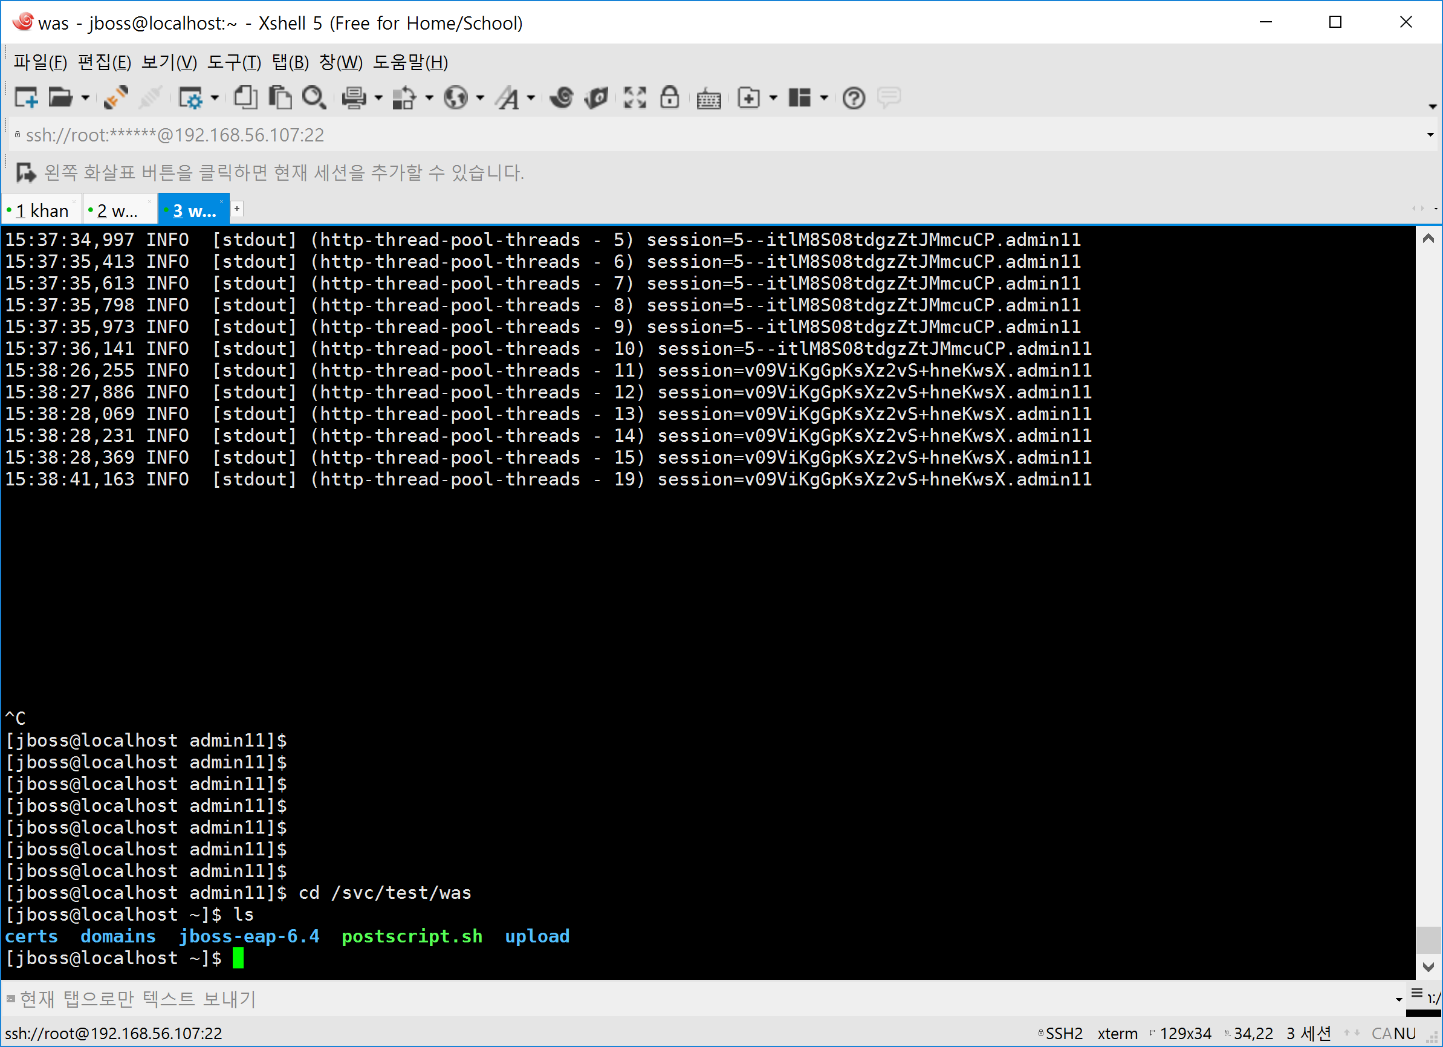The height and width of the screenshot is (1047, 1443).
Task: Expand the font dropdown arrow
Action: [x=531, y=98]
